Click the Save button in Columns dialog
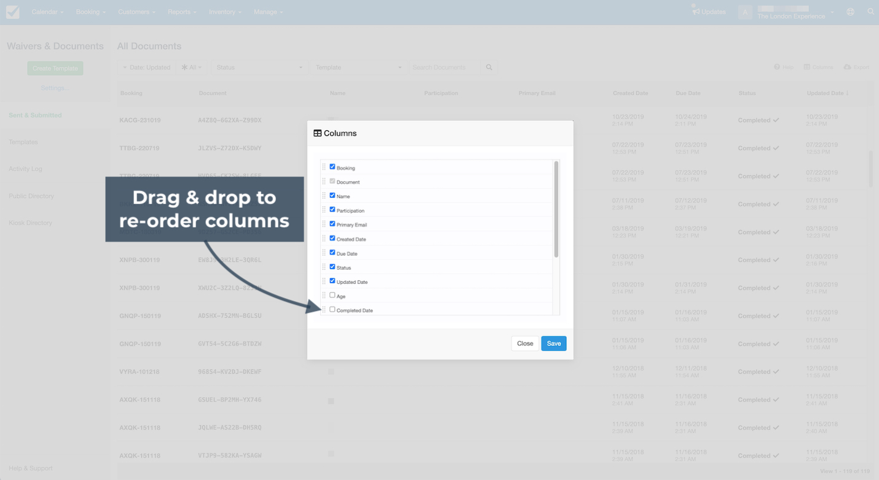The width and height of the screenshot is (879, 480). click(x=554, y=344)
